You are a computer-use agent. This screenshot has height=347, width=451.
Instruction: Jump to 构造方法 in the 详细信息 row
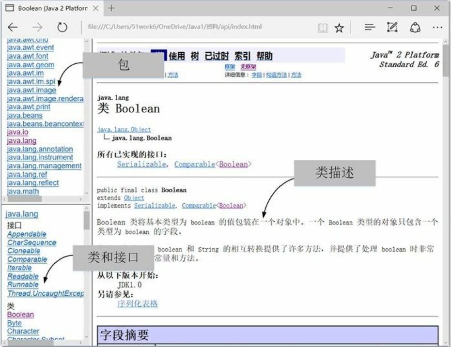(x=277, y=75)
